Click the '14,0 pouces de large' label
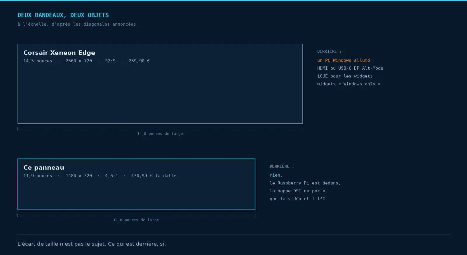Viewport: 467px width, 255px height. pyautogui.click(x=160, y=134)
